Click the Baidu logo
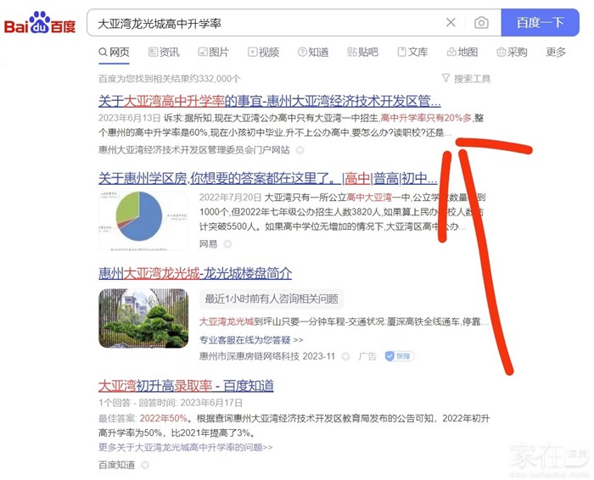594x480 pixels. tap(40, 23)
